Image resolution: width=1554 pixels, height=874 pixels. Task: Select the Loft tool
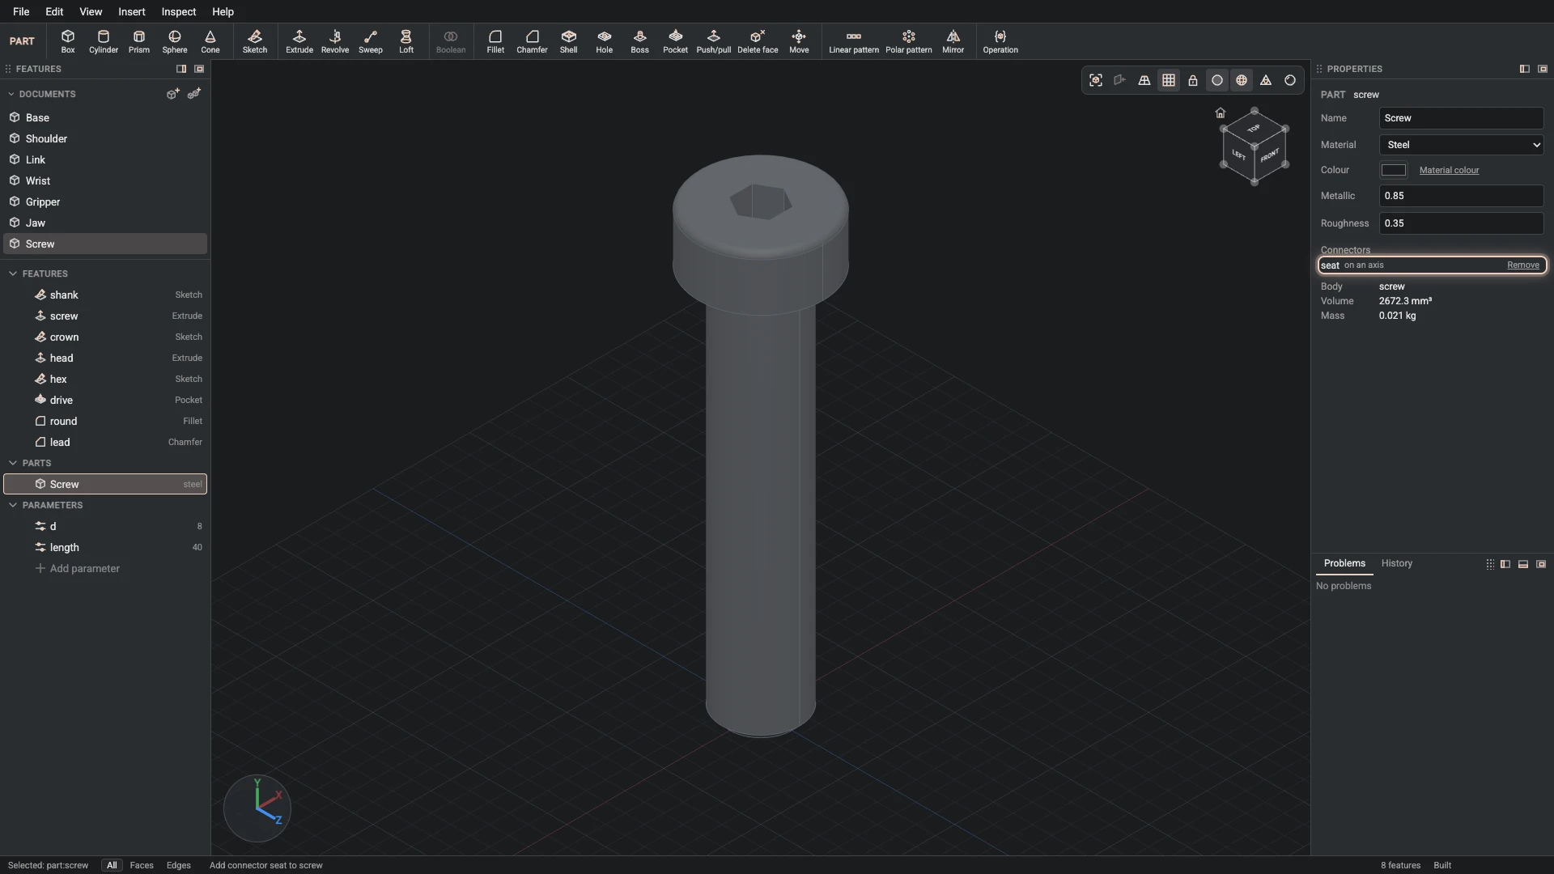[406, 41]
